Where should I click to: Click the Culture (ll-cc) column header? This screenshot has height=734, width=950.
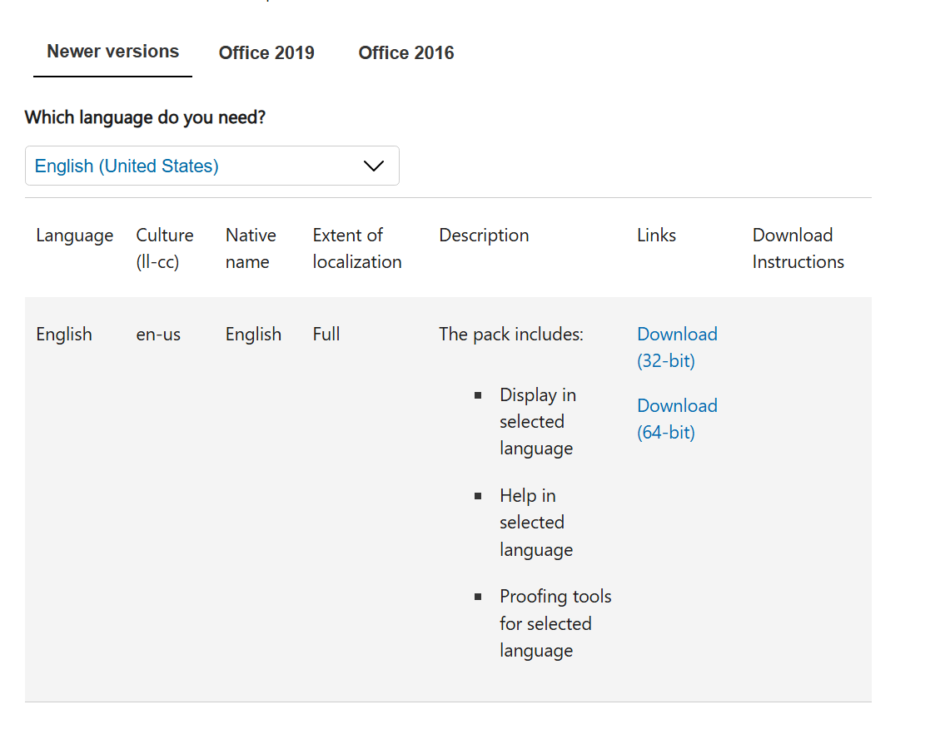[x=165, y=248]
